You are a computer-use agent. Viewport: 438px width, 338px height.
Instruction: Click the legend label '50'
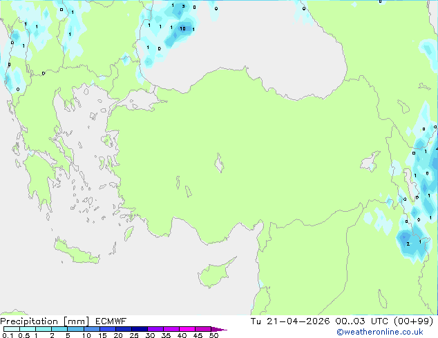213,335
